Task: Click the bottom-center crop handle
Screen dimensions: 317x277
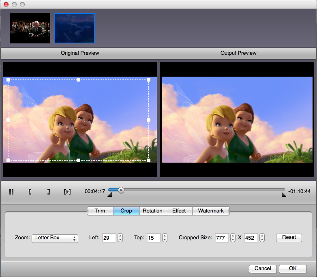Action: (79, 161)
